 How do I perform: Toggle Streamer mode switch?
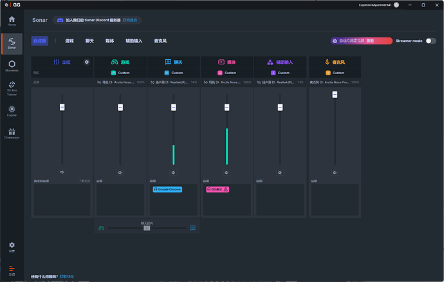point(430,41)
